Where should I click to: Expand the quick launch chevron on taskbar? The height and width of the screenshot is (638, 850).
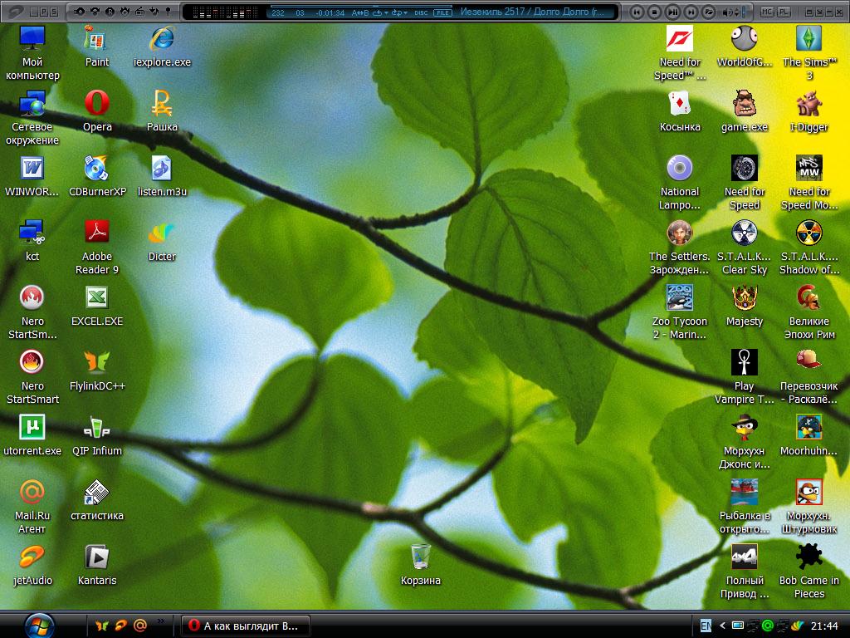(160, 621)
